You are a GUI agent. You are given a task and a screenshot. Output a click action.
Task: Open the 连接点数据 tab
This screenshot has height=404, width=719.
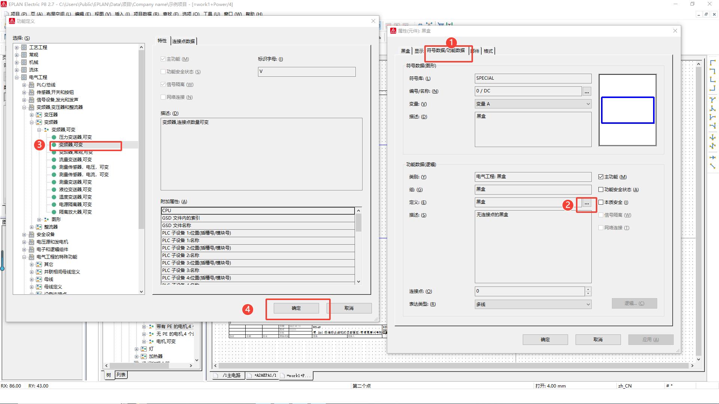(x=183, y=41)
